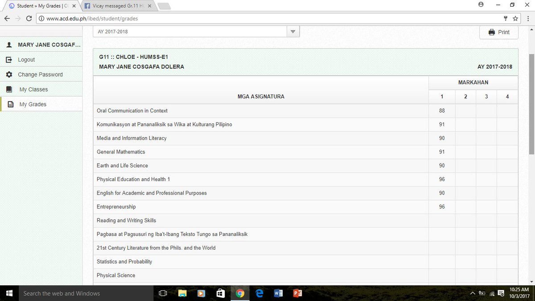Click Pagbasa at Pagsusuri ng Iba't-Ibang Teksto row

(305, 234)
